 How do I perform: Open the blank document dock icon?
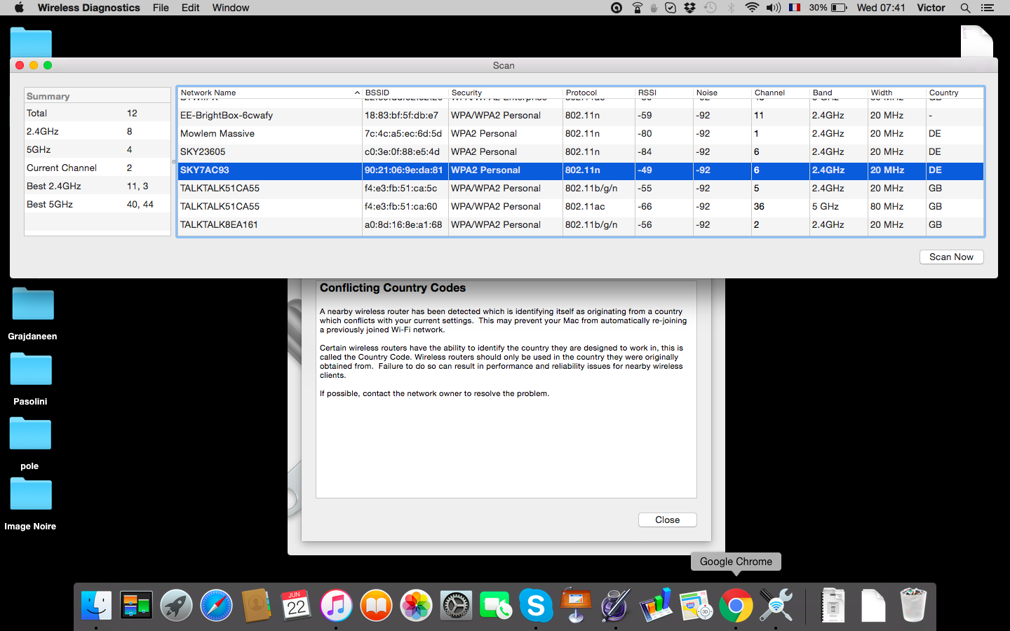click(873, 605)
